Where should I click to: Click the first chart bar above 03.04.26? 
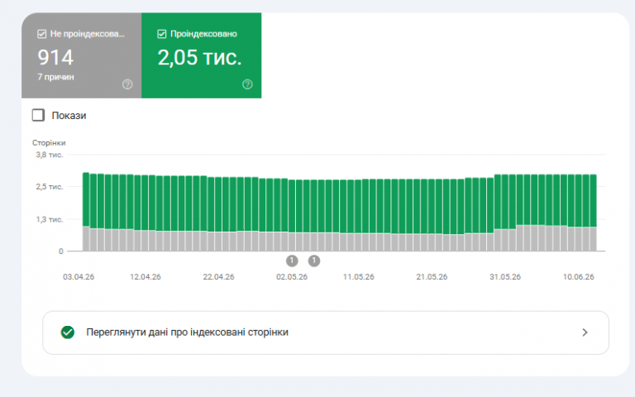point(86,212)
